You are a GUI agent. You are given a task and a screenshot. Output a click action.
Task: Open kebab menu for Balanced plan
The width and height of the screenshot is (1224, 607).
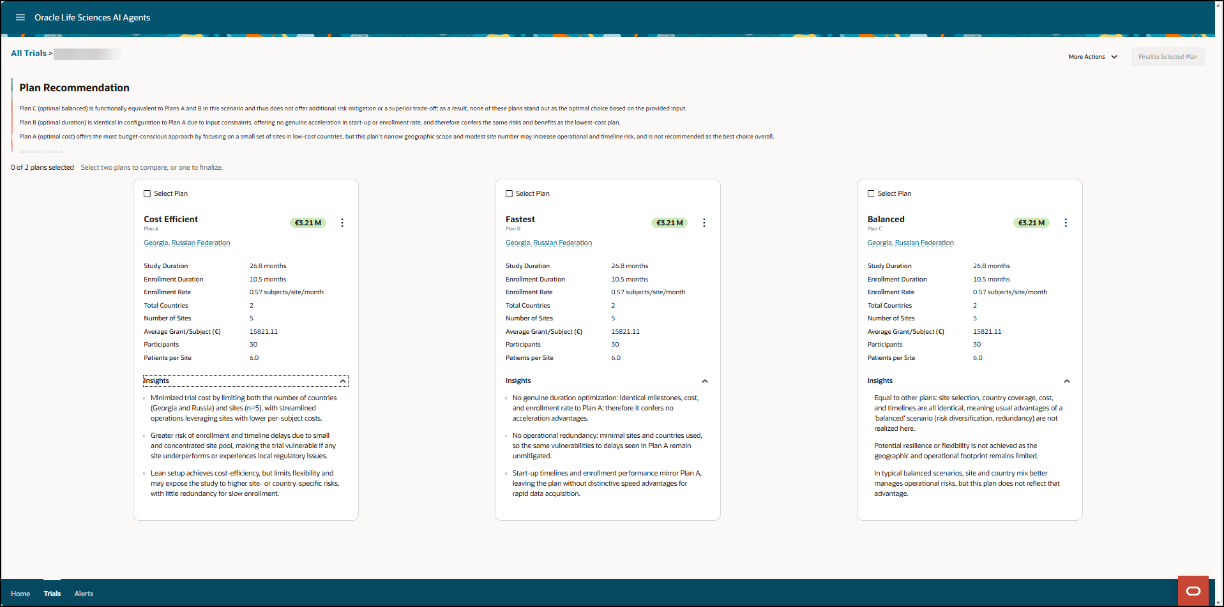[x=1066, y=223]
